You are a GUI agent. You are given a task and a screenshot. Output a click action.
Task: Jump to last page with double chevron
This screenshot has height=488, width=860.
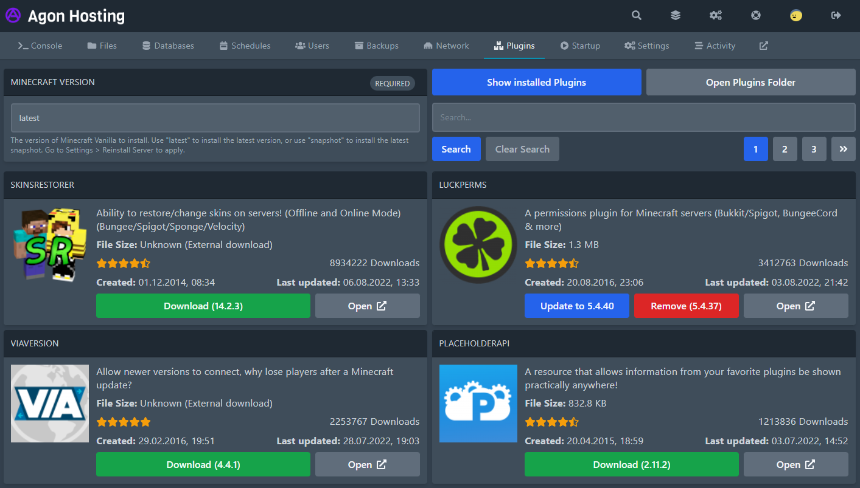[843, 149]
